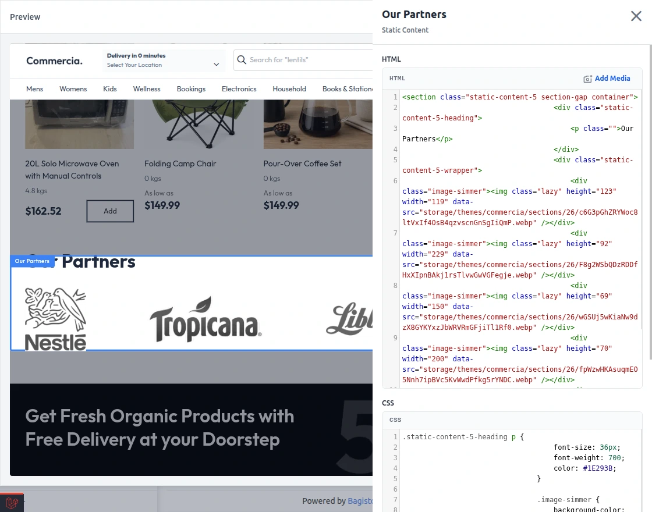652x512 pixels.
Task: Open Pour-Over Coffee Set product title
Action: click(x=302, y=163)
